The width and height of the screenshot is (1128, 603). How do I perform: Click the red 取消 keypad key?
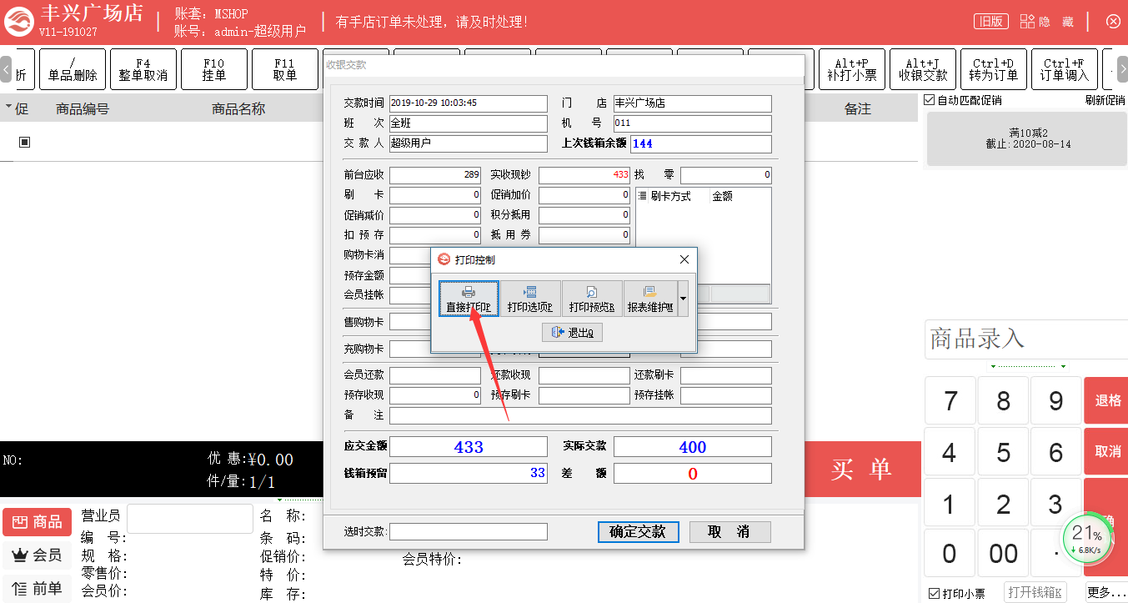pyautogui.click(x=1106, y=452)
